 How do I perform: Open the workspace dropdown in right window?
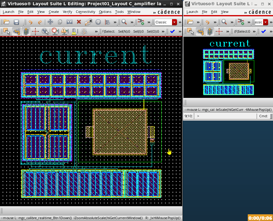point(265,22)
